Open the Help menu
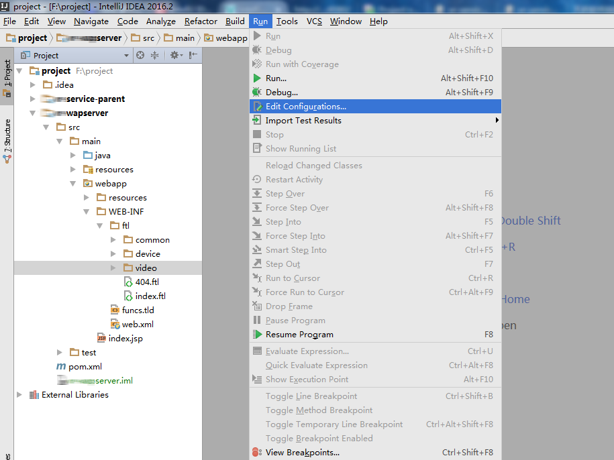The image size is (614, 460). pyautogui.click(x=378, y=21)
